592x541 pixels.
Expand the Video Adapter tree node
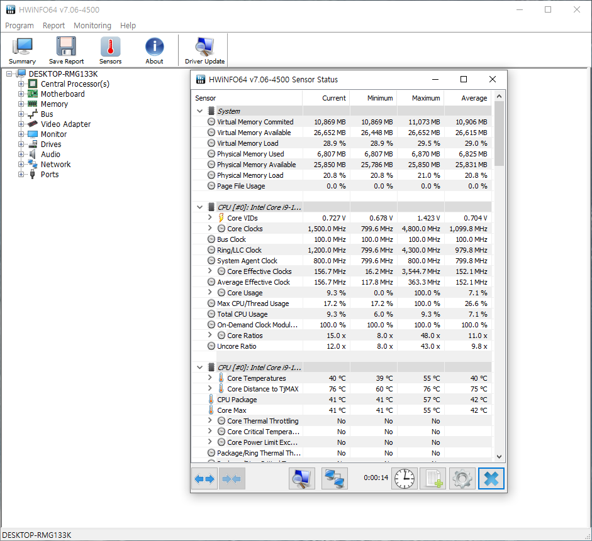[x=21, y=124]
